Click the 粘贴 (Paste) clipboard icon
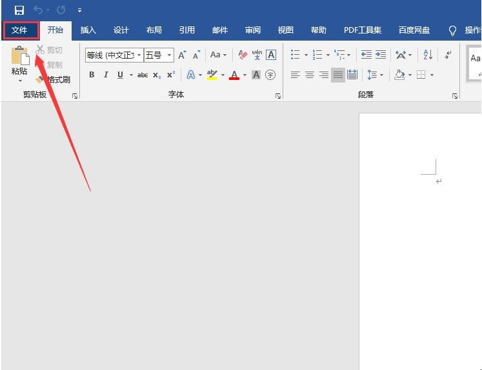This screenshot has width=482, height=370. [x=19, y=56]
